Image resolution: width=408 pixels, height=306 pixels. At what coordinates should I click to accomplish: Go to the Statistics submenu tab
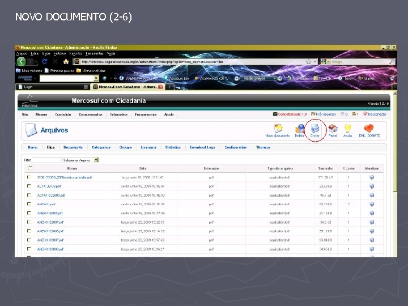173,147
